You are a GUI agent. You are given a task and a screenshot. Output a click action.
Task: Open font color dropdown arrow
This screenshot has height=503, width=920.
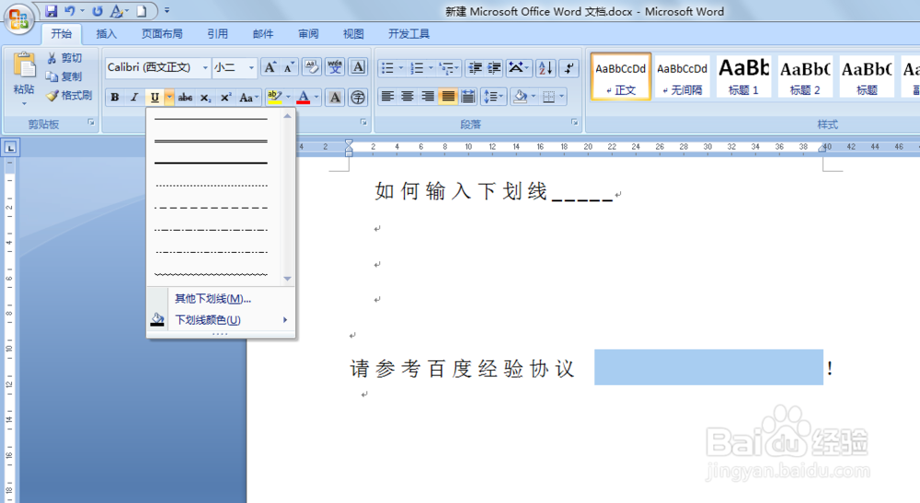(x=316, y=97)
